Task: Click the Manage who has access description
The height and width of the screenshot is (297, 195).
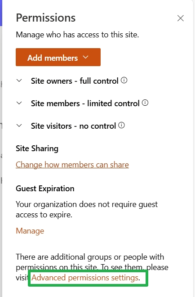Action: (x=77, y=35)
